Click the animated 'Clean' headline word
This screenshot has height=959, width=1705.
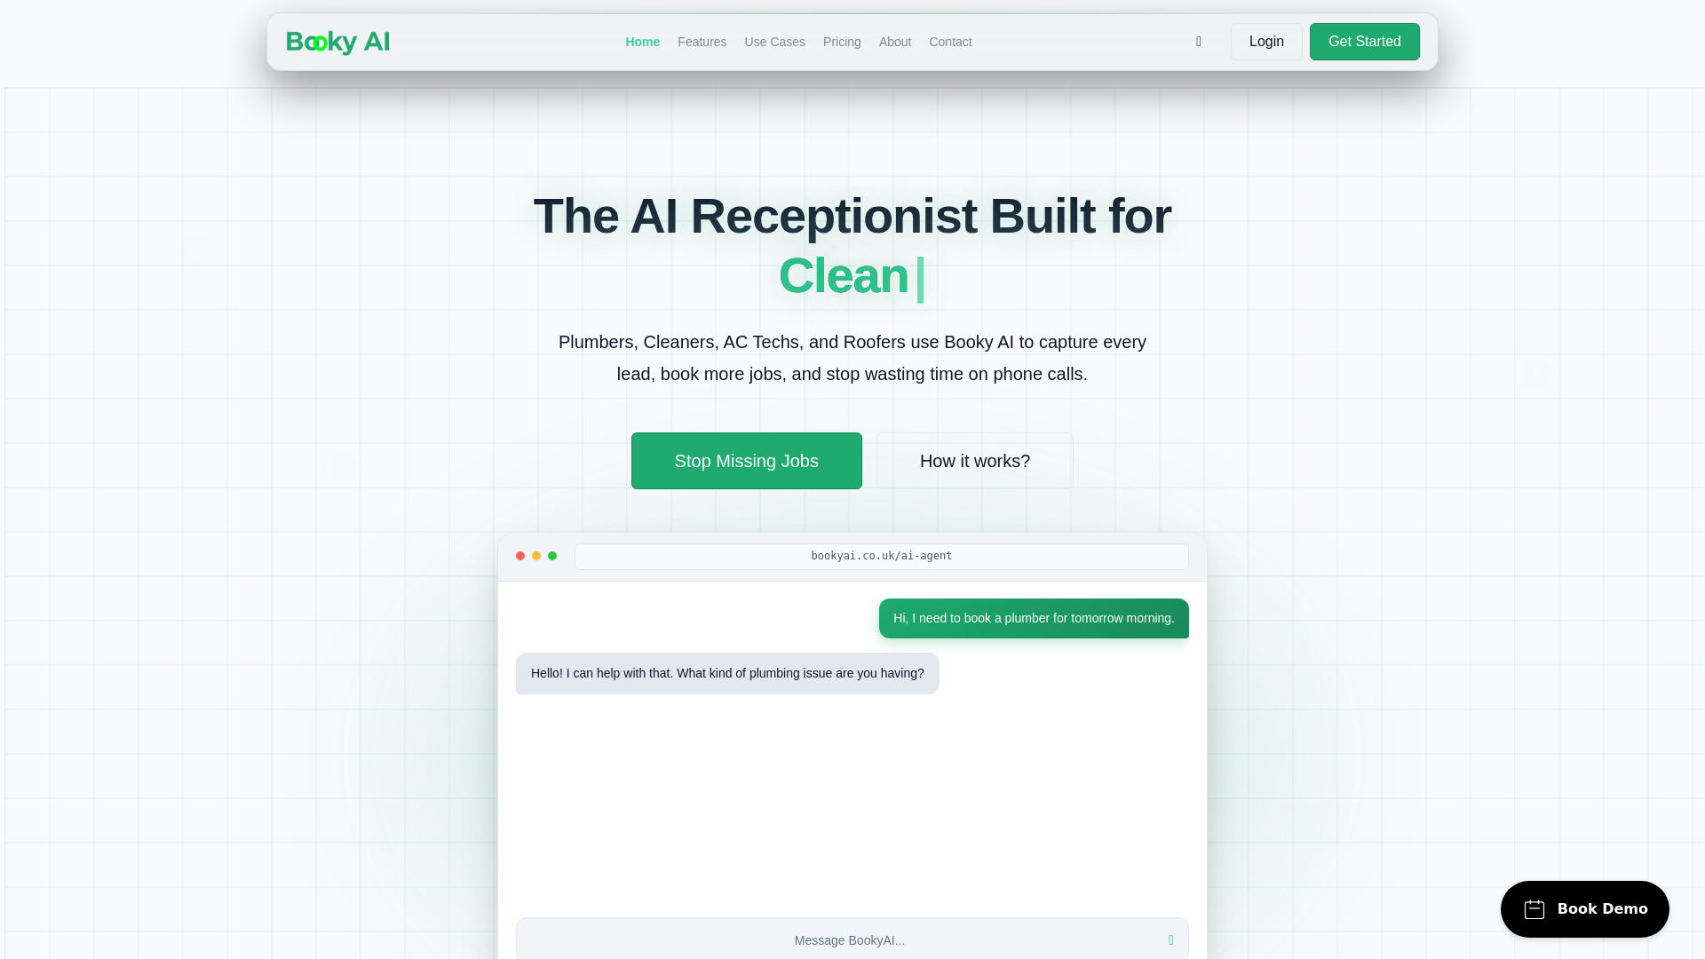pyautogui.click(x=844, y=275)
